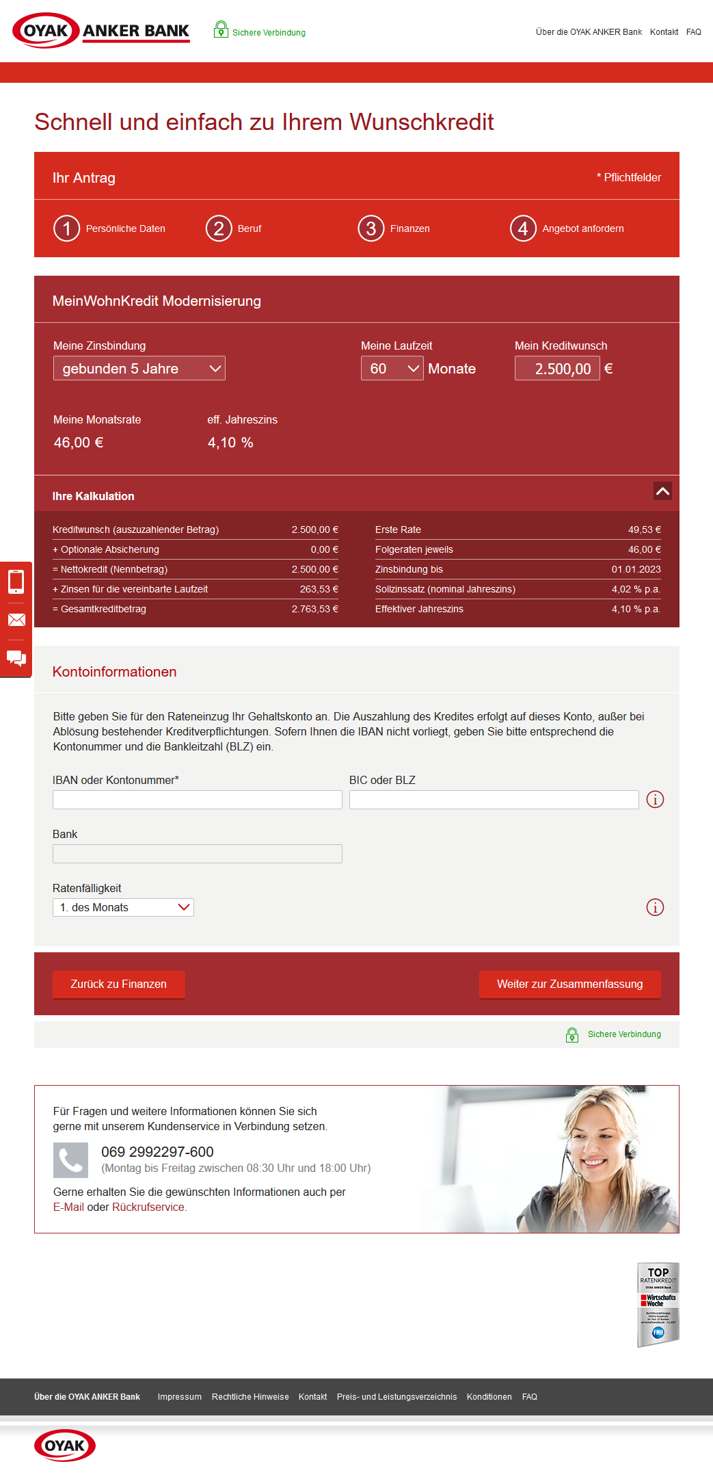Click step 4 circle Angebot anfordern
The height and width of the screenshot is (1477, 713).
(x=523, y=228)
